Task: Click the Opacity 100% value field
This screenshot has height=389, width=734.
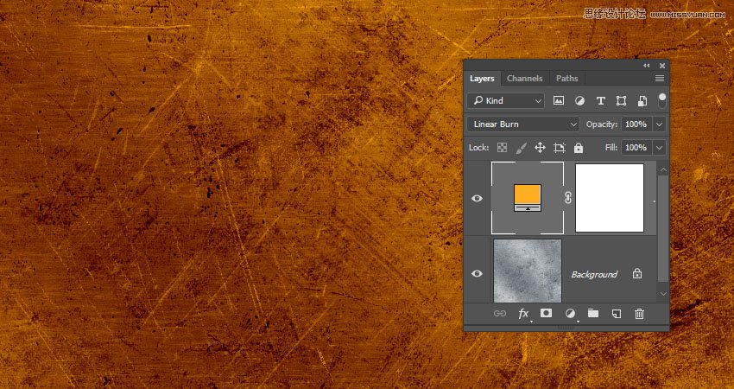Action: pos(636,124)
